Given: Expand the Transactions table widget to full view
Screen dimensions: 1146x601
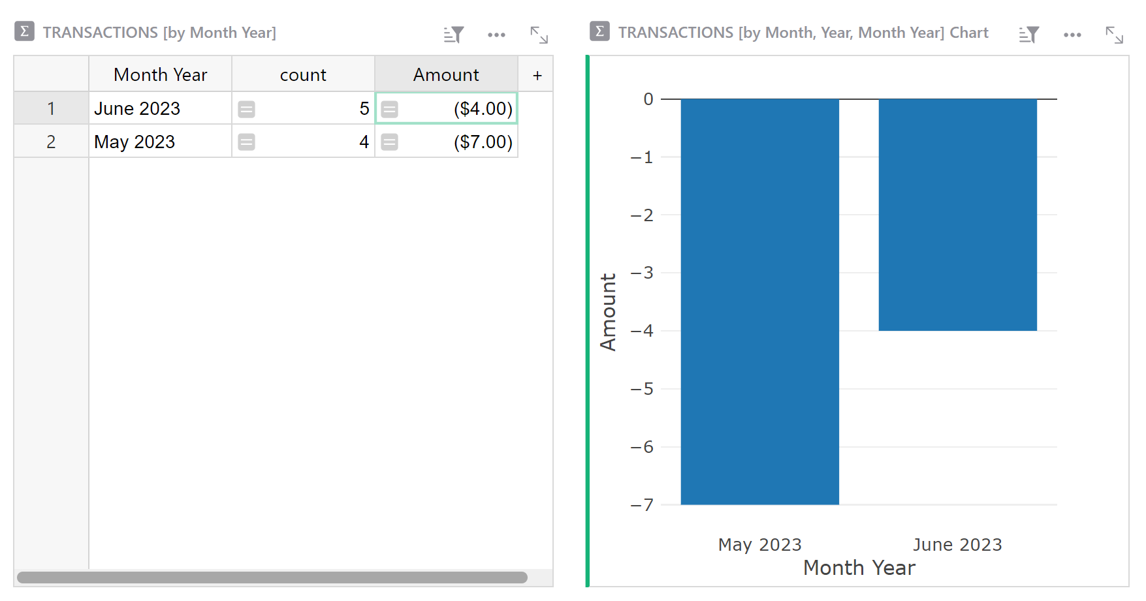Looking at the screenshot, I should 539,35.
